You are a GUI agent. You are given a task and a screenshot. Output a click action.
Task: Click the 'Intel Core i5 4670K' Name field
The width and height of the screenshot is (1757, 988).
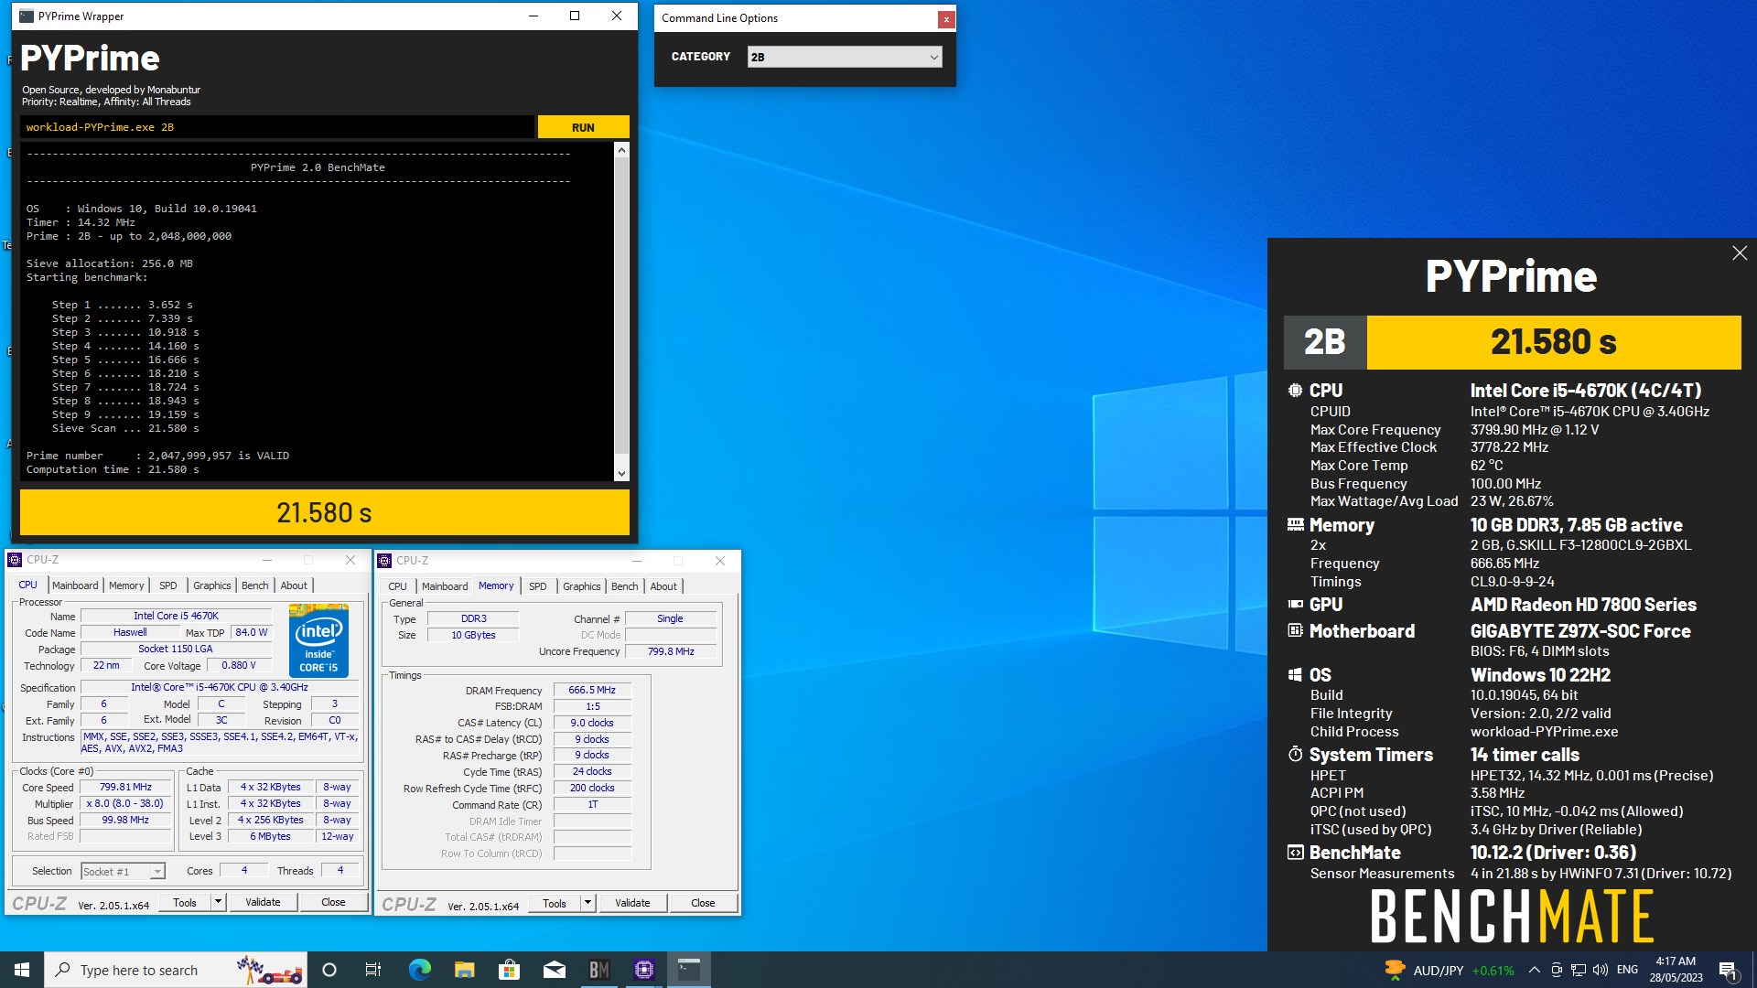tap(176, 616)
